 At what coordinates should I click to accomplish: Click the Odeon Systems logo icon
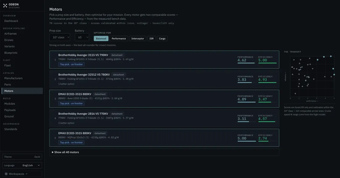(5, 6)
